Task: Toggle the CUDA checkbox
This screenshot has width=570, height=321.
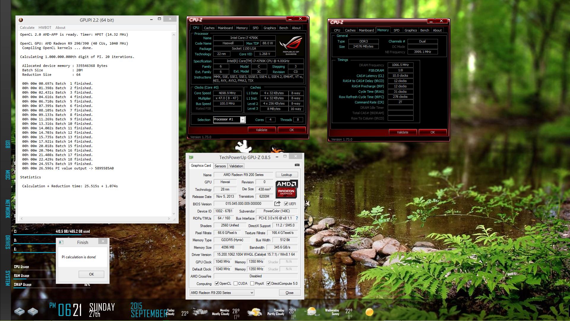Action: (x=236, y=284)
